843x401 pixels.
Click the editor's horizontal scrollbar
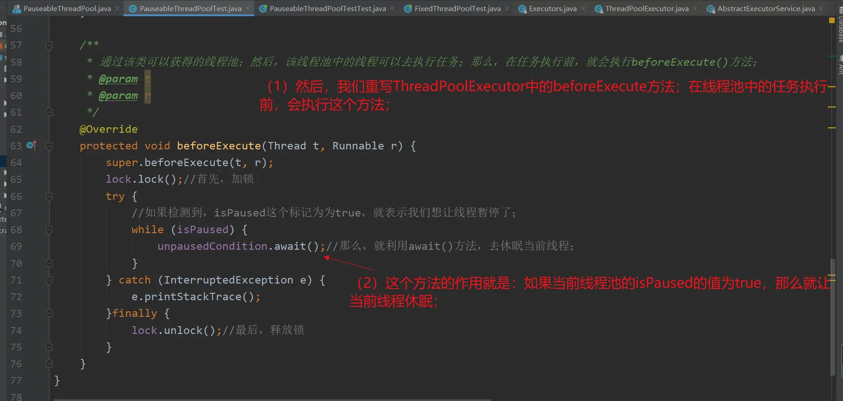click(x=272, y=400)
